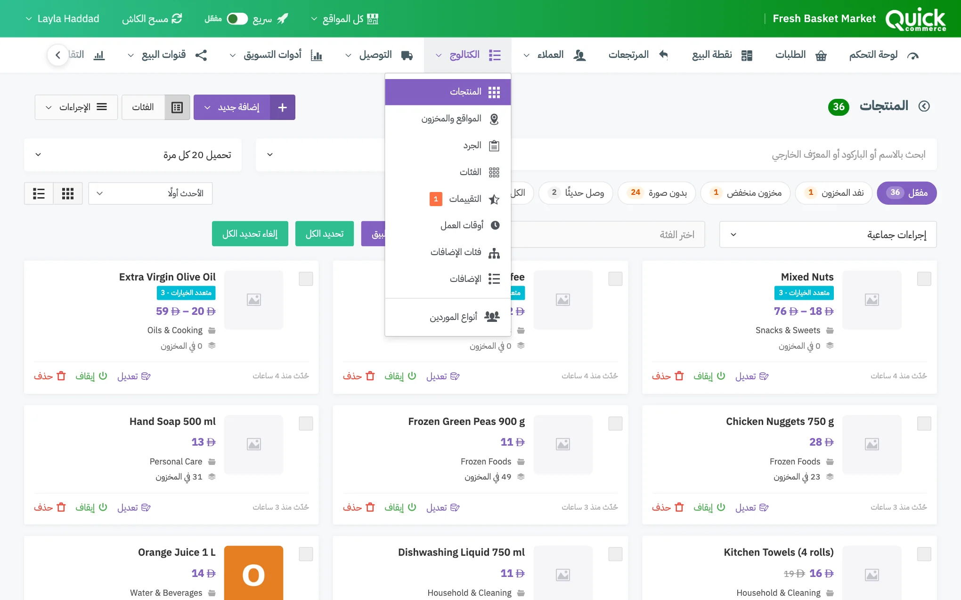Expand the الإجراءات actions dropdown
The height and width of the screenshot is (600, 961).
point(76,107)
